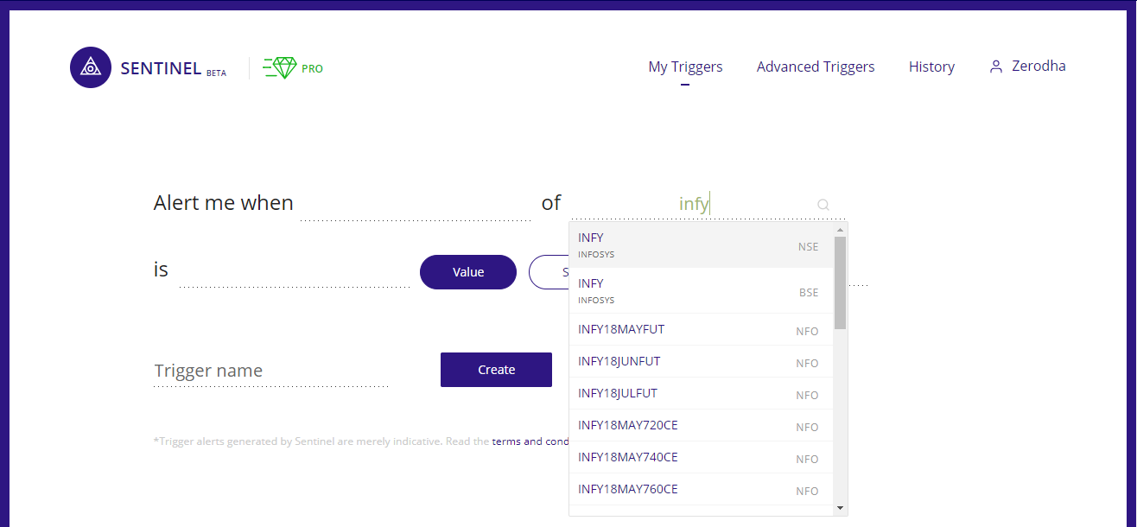The width and height of the screenshot is (1137, 527).
Task: Open the My Triggers tab
Action: 685,67
